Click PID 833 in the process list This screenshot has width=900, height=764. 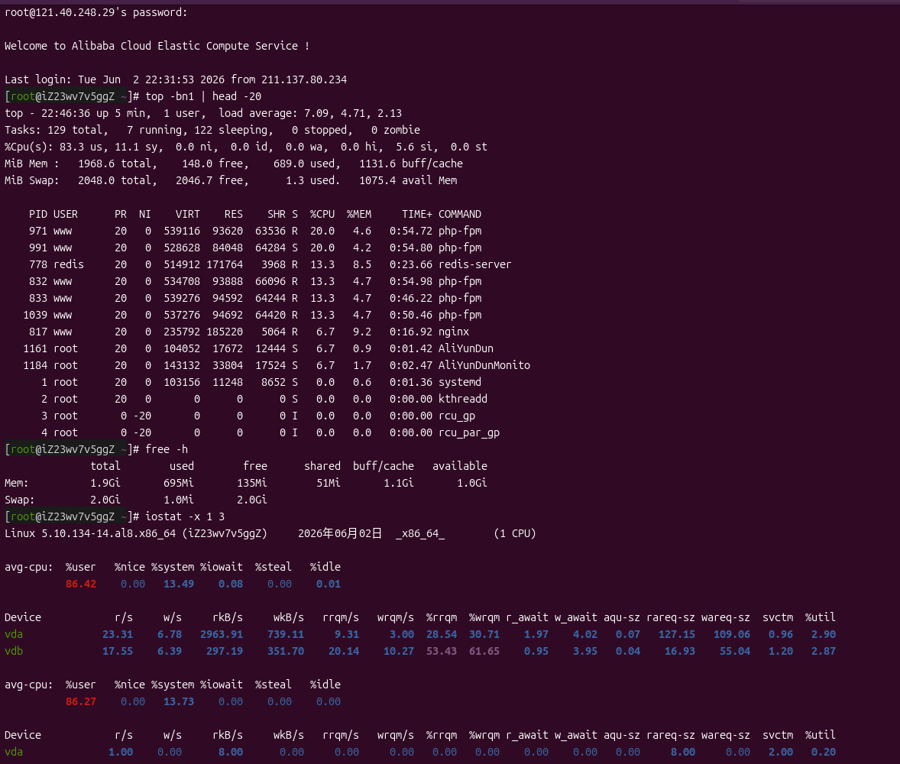(x=38, y=298)
